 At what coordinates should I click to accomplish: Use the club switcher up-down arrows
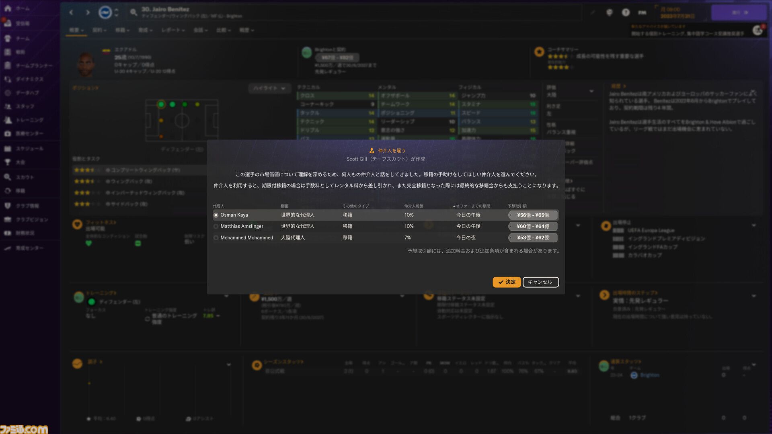(x=116, y=12)
